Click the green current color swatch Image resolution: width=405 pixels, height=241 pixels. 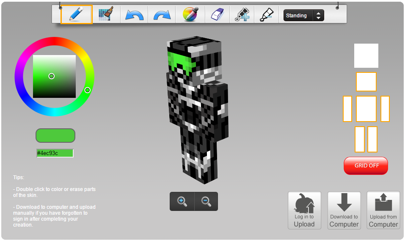click(x=55, y=136)
